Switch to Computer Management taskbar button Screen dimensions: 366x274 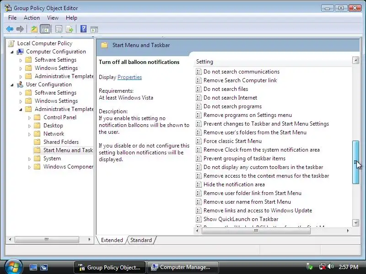tap(183, 267)
